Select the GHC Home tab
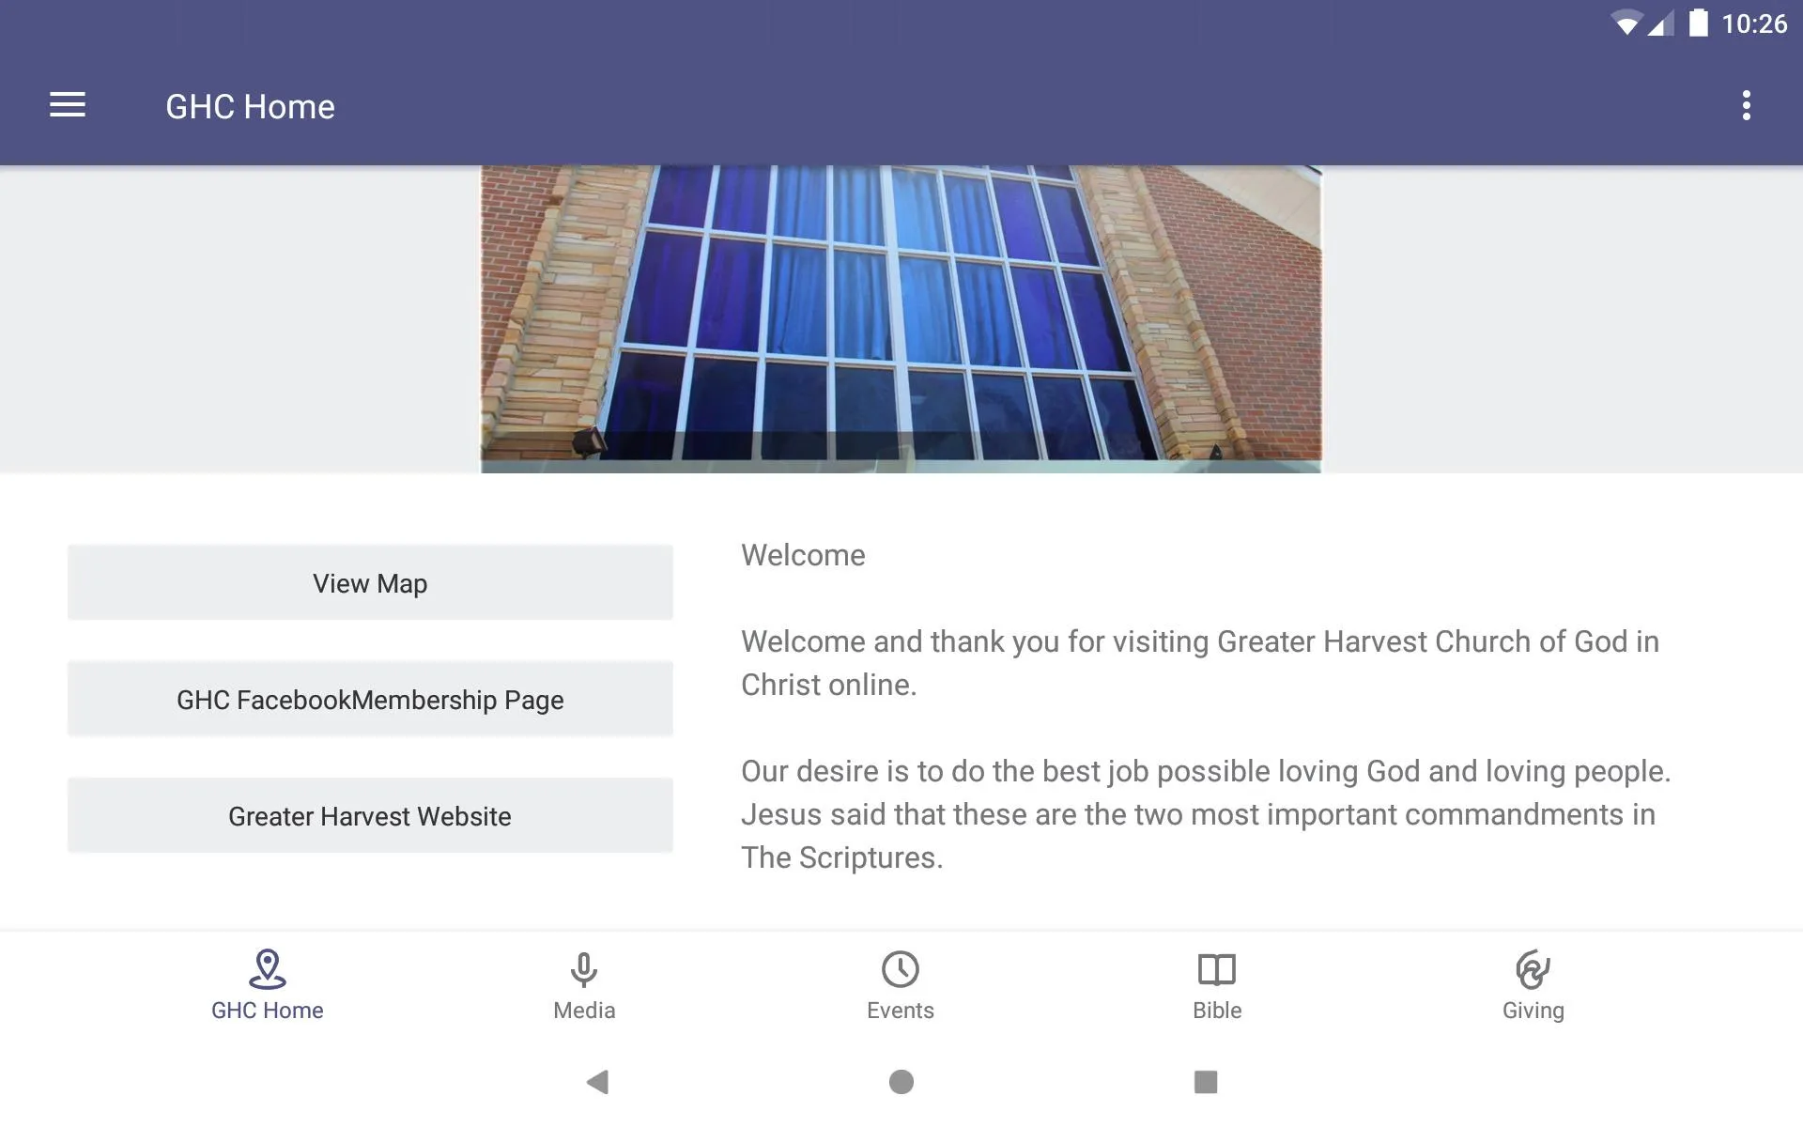 pos(268,985)
